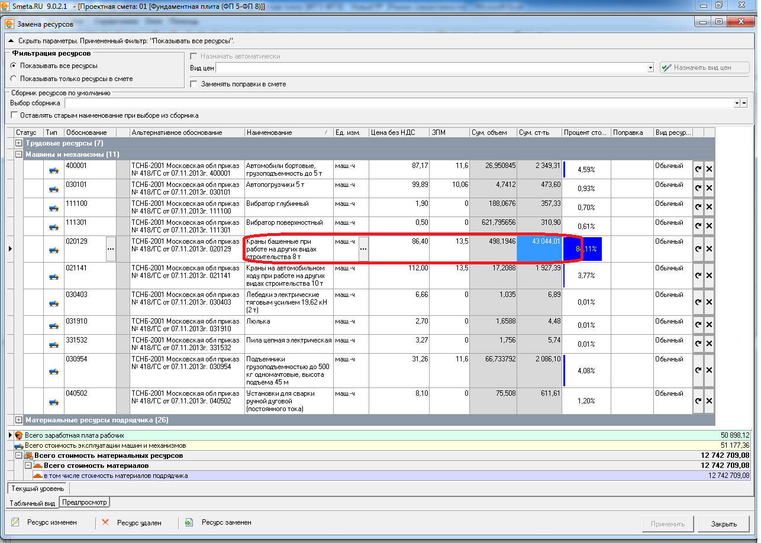This screenshot has width=761, height=543.
Task: Click the Закрыть button
Action: pyautogui.click(x=724, y=523)
